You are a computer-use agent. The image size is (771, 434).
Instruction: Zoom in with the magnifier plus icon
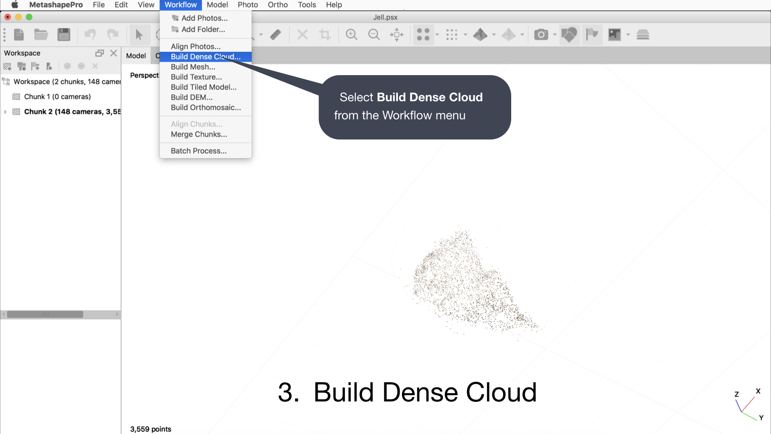click(351, 35)
